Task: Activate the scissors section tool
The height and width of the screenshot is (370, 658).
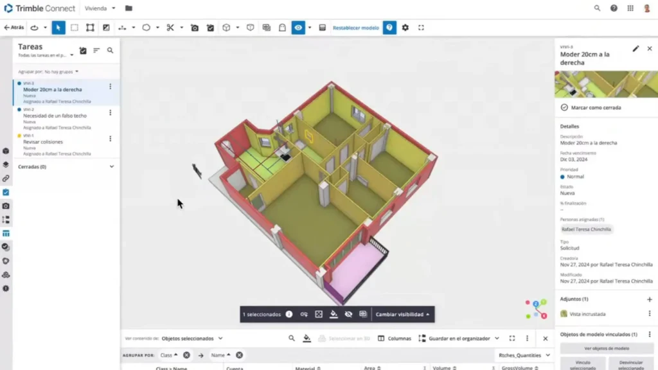Action: click(170, 28)
